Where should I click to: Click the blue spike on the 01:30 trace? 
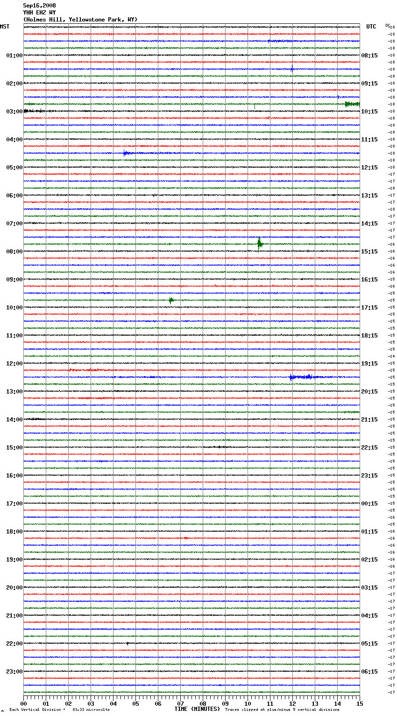(292, 68)
